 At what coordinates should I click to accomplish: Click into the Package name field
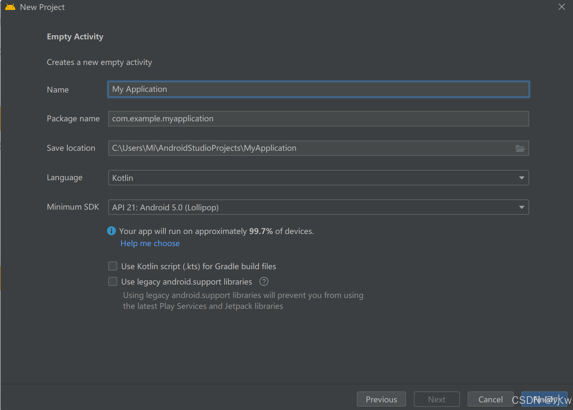point(318,119)
